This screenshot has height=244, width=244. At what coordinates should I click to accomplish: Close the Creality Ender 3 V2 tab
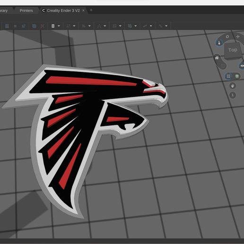tap(83, 10)
